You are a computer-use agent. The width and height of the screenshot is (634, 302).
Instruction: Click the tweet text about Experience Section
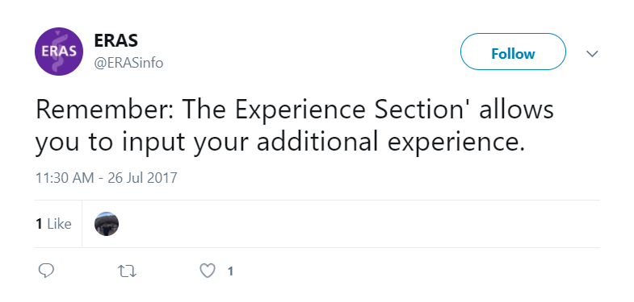pos(294,126)
